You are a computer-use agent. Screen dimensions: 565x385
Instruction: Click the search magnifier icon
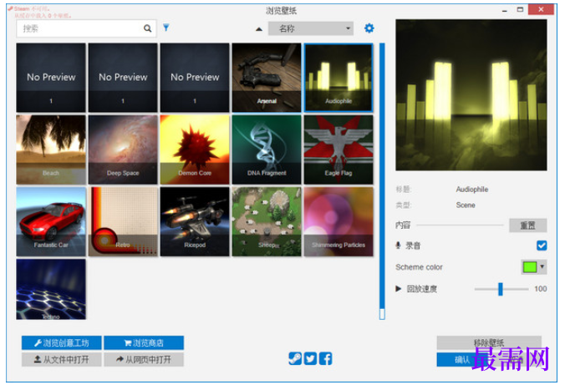(147, 28)
